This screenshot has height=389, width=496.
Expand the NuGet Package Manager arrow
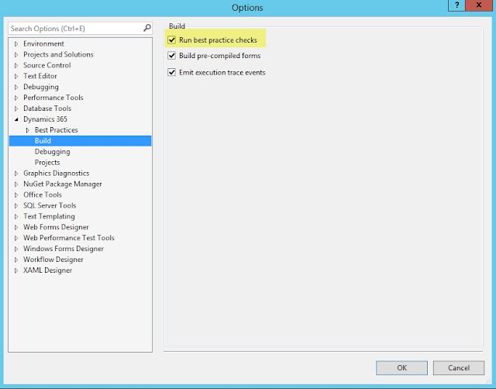click(16, 184)
